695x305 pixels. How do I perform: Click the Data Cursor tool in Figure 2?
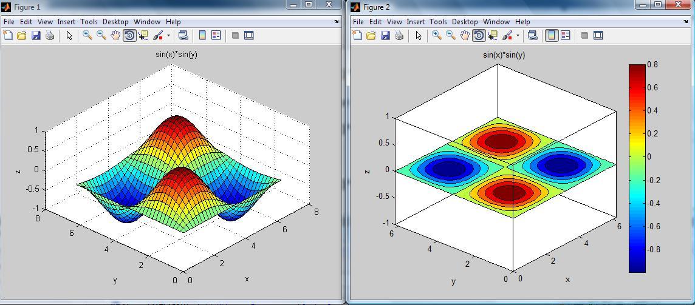[493, 36]
